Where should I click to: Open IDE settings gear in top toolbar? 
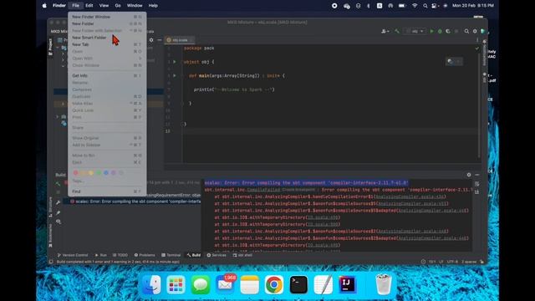[x=475, y=31]
